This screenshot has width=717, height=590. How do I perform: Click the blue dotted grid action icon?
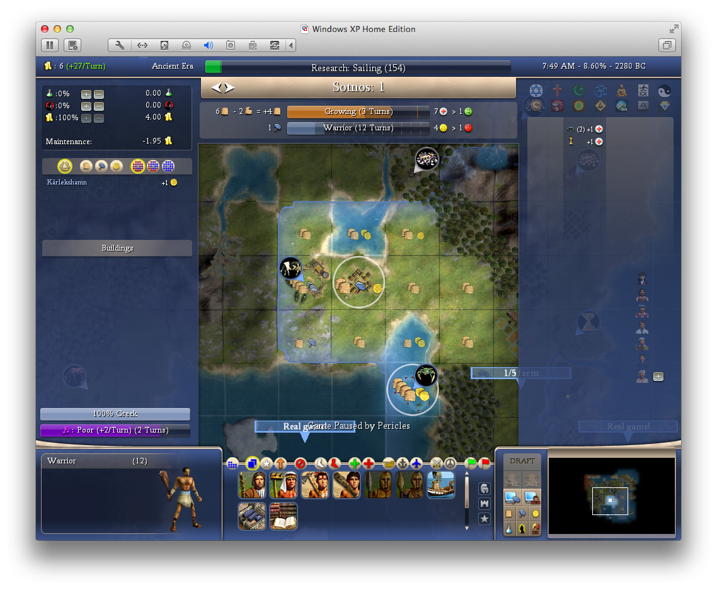tap(232, 464)
